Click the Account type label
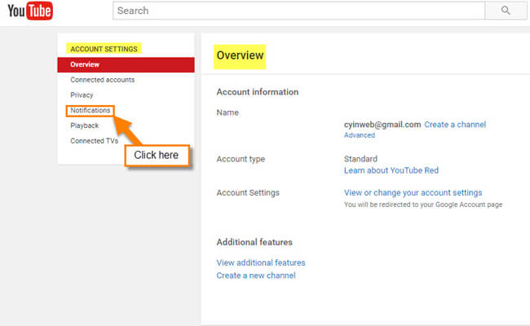The height and width of the screenshot is (326, 530). tap(241, 159)
